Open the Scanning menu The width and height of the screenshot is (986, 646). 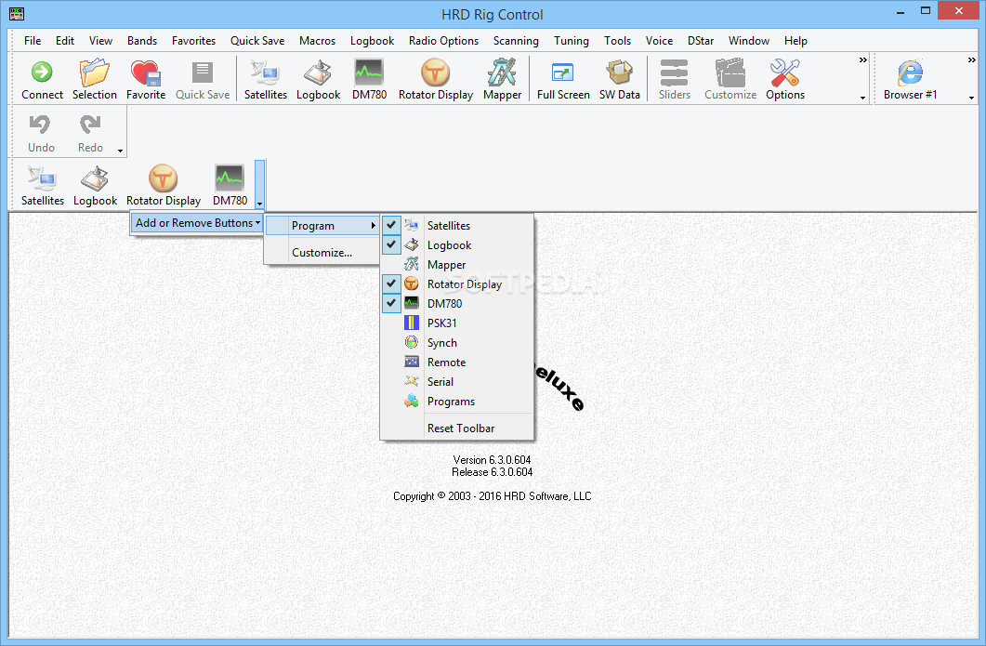(516, 41)
